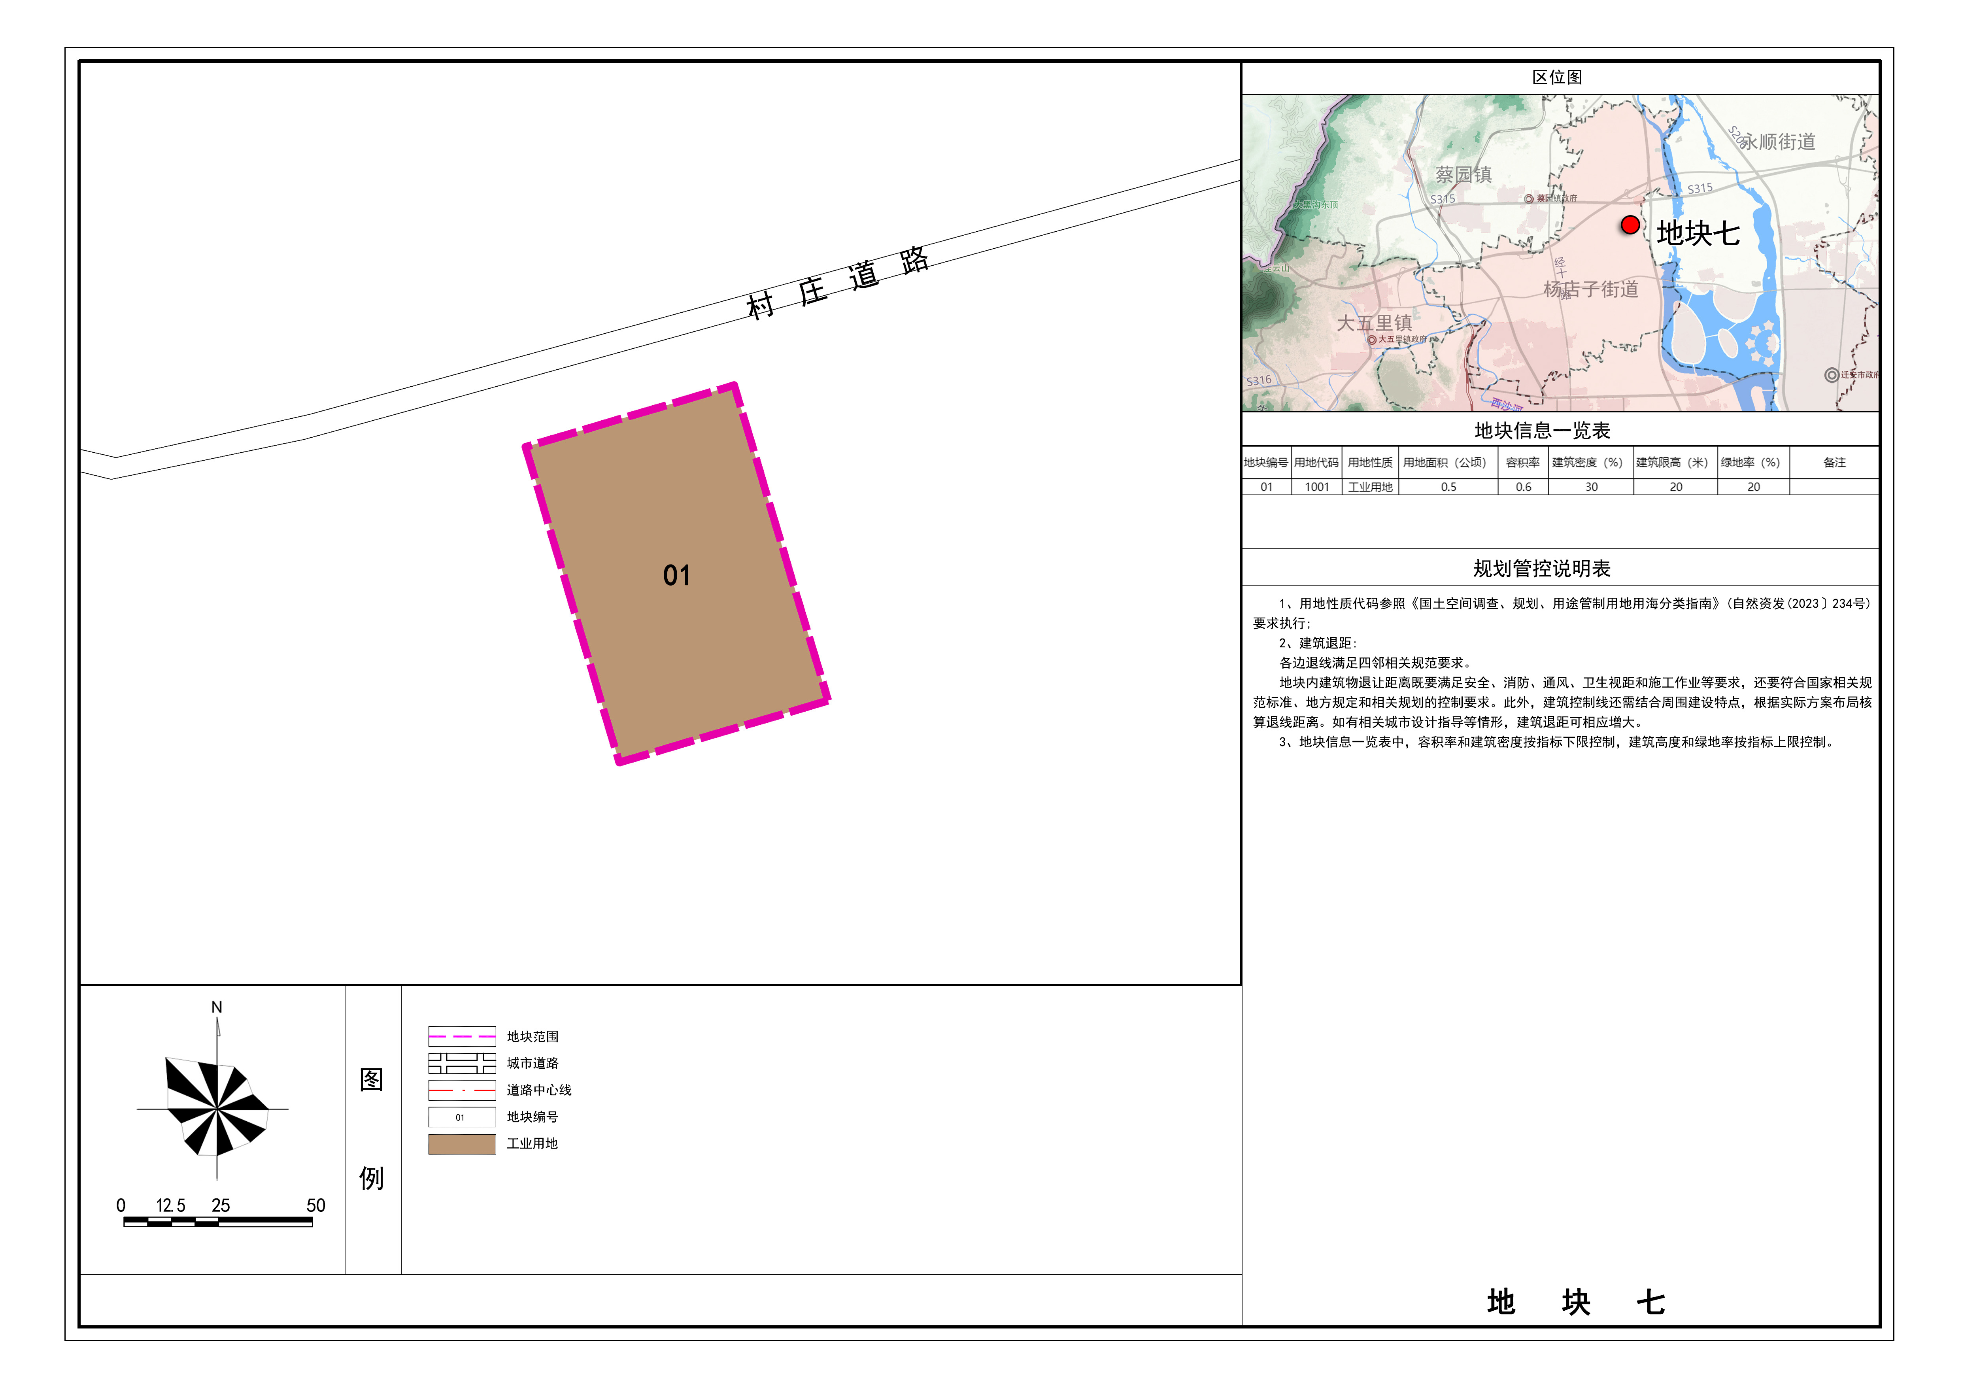Click the line 各边退线满足四邻相关规范要求
The width and height of the screenshot is (1962, 1387).
click(1375, 662)
